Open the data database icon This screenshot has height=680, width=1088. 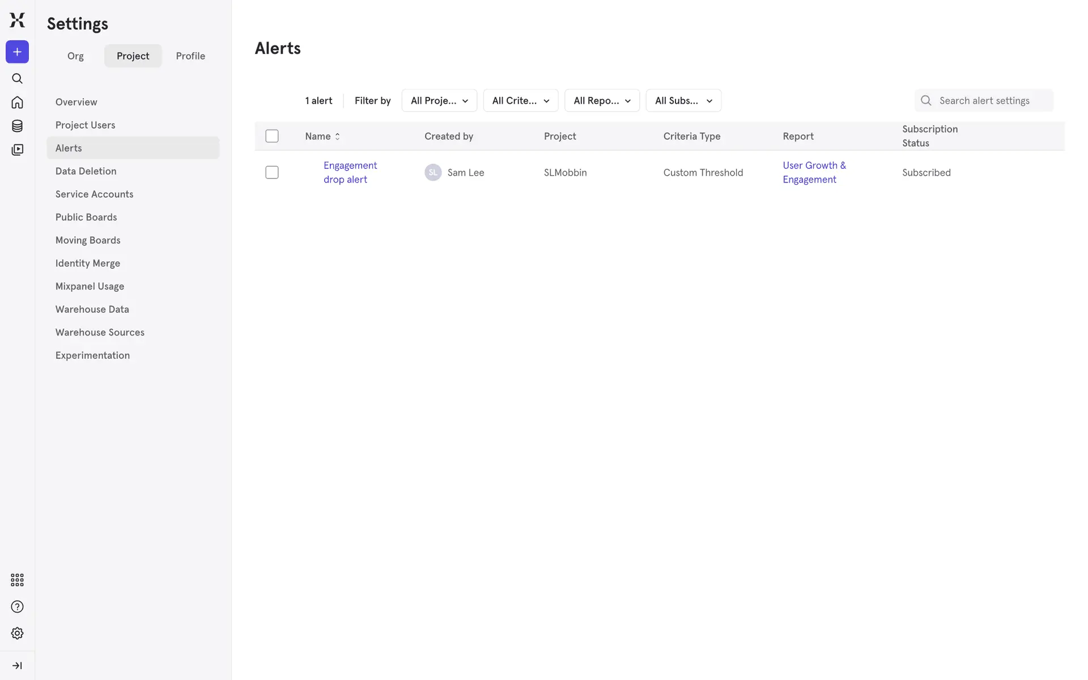[17, 126]
